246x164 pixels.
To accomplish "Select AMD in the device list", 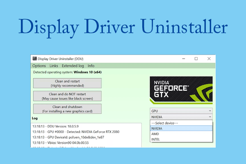I will click(181, 134).
